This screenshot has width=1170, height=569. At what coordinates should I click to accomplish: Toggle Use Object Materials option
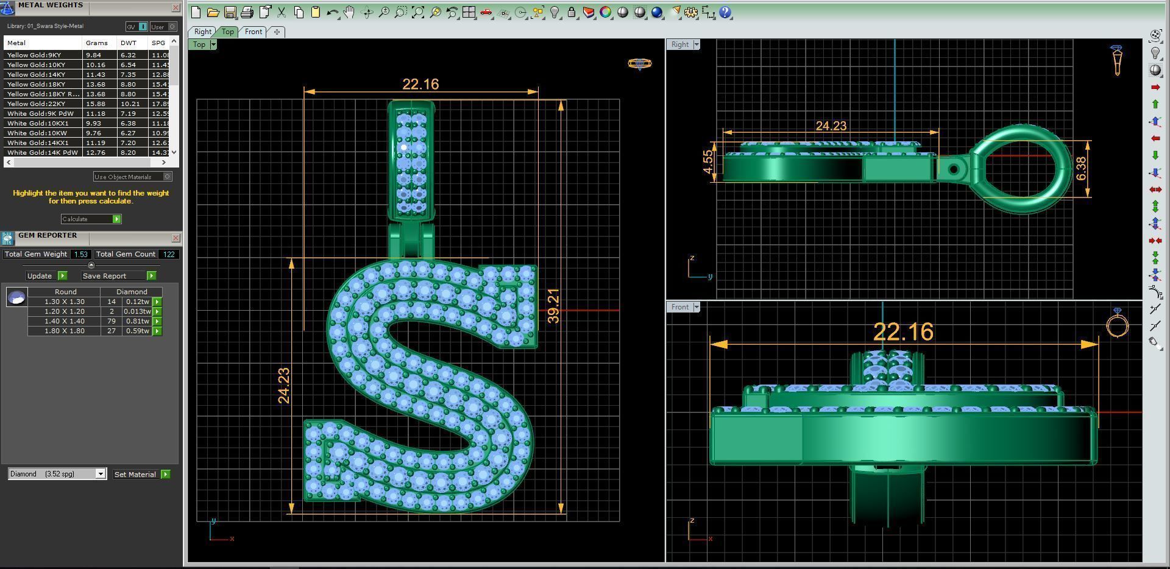[132, 177]
